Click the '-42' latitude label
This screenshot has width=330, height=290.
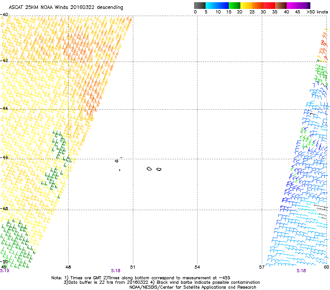click(x=4, y=60)
